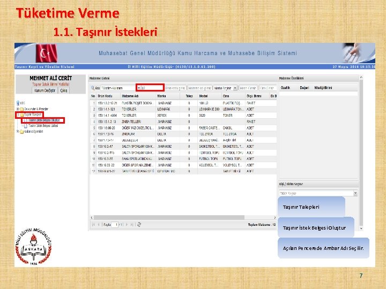
Task: Sort by the Talep column header
Action: click(189, 96)
